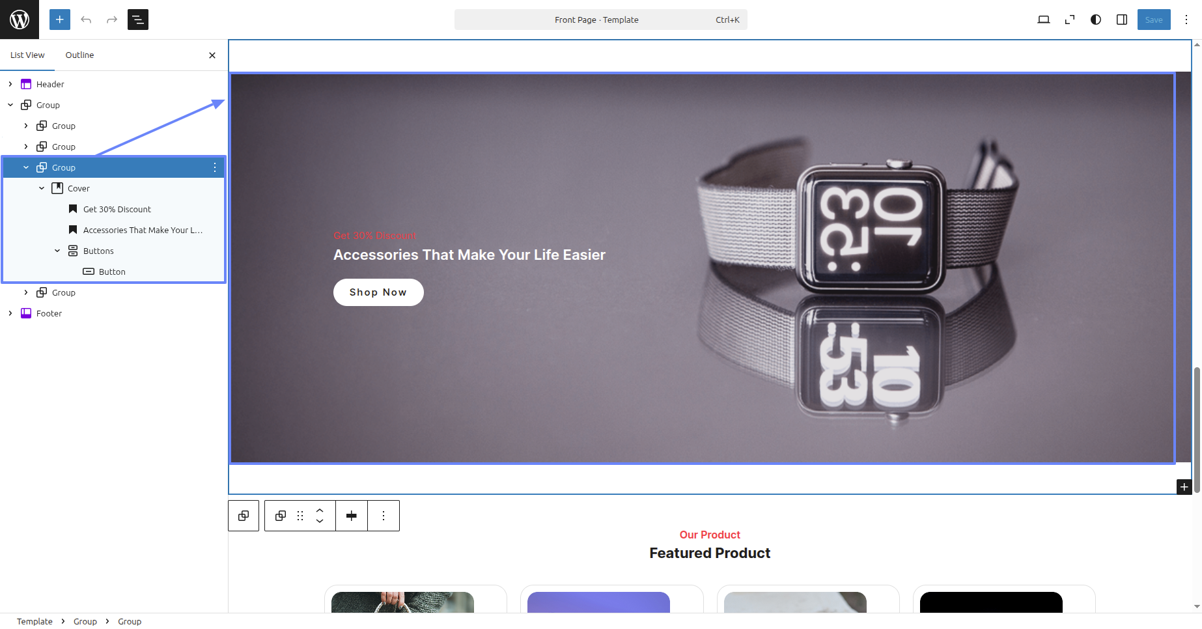The height and width of the screenshot is (629, 1202).
Task: Open the Front Page Template command bar
Action: point(600,20)
